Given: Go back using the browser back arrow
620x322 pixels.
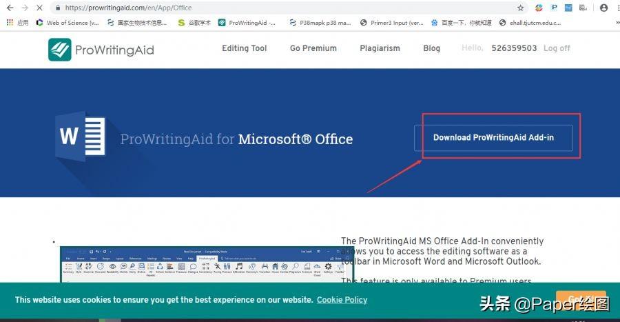Looking at the screenshot, I should coord(10,8).
